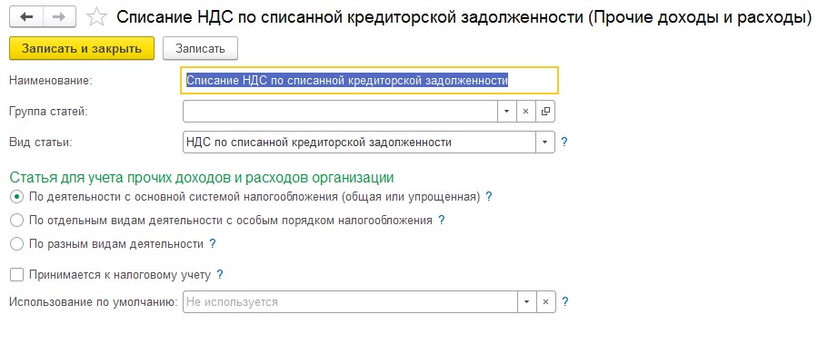Expand the Вид статьи dropdown list

[x=545, y=143]
